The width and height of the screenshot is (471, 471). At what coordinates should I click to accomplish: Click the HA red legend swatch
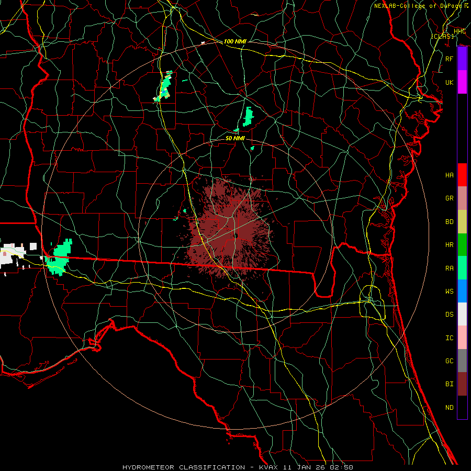click(462, 175)
